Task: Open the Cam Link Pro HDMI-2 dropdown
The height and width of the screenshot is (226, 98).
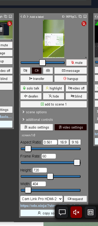Action: point(42,199)
